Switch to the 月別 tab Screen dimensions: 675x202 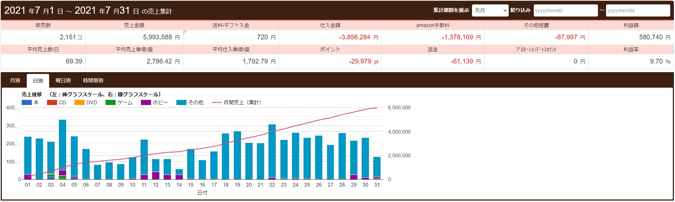pos(15,80)
